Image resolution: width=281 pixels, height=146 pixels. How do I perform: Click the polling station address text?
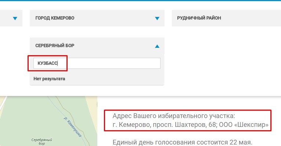(191, 120)
